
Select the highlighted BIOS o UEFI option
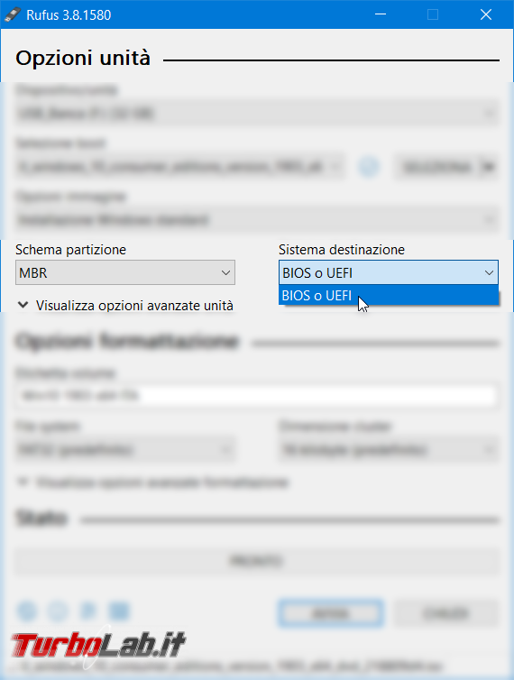click(389, 295)
